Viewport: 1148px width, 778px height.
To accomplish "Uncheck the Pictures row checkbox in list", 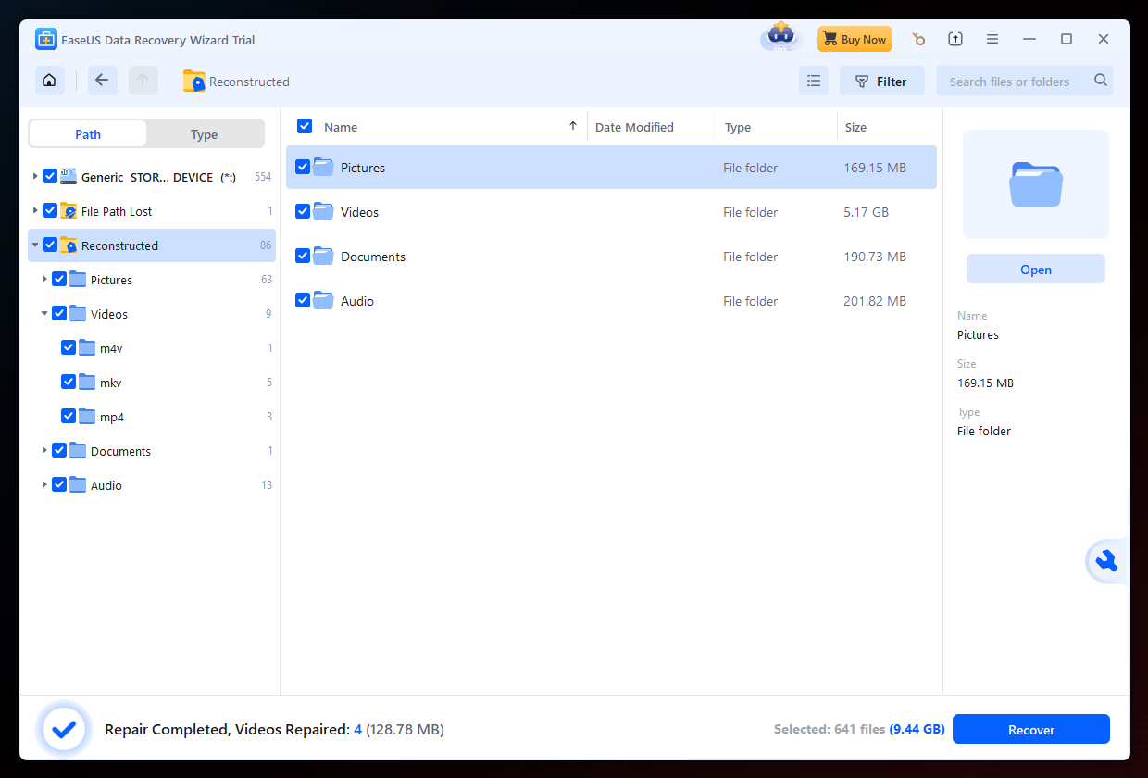I will (303, 167).
